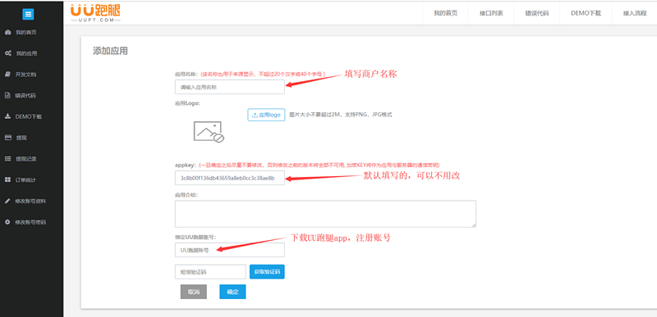The width and height of the screenshot is (657, 317).
Task: Click the 绑定UU跑腿账号 label
Action: point(195,237)
